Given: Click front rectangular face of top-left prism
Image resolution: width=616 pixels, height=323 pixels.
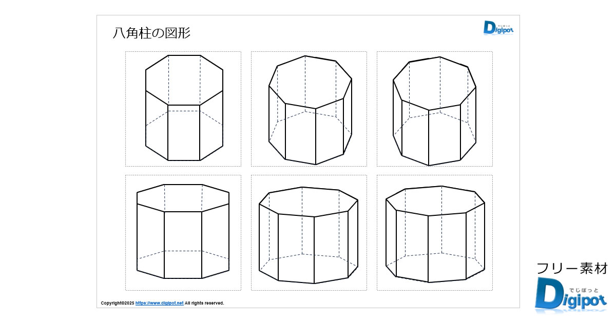Looking at the screenshot, I should pyautogui.click(x=184, y=133).
